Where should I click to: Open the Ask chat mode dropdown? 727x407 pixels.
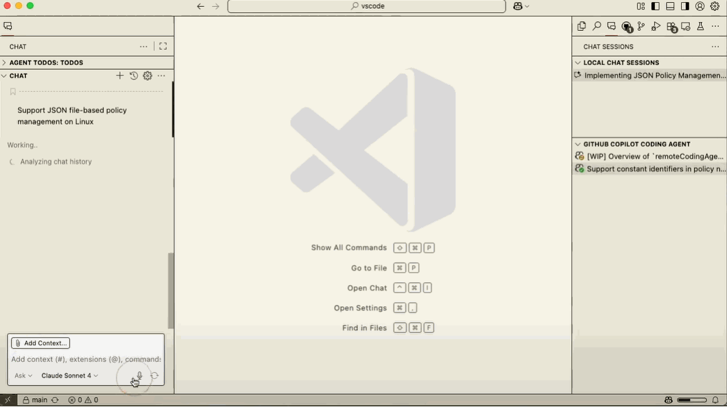pyautogui.click(x=23, y=375)
